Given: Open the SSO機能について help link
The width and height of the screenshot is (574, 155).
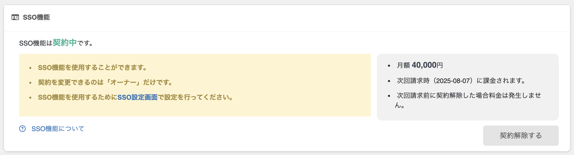Looking at the screenshot, I should [58, 129].
